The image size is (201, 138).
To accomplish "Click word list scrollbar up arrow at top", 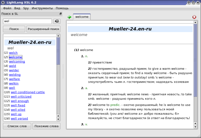I will click(x=58, y=36).
